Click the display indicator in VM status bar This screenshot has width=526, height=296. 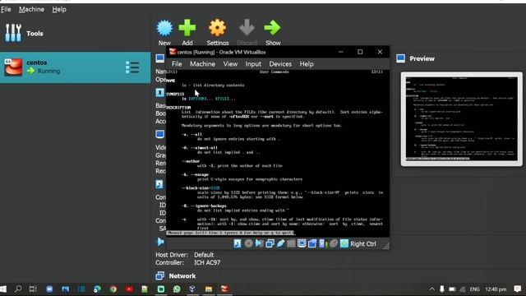tap(302, 243)
